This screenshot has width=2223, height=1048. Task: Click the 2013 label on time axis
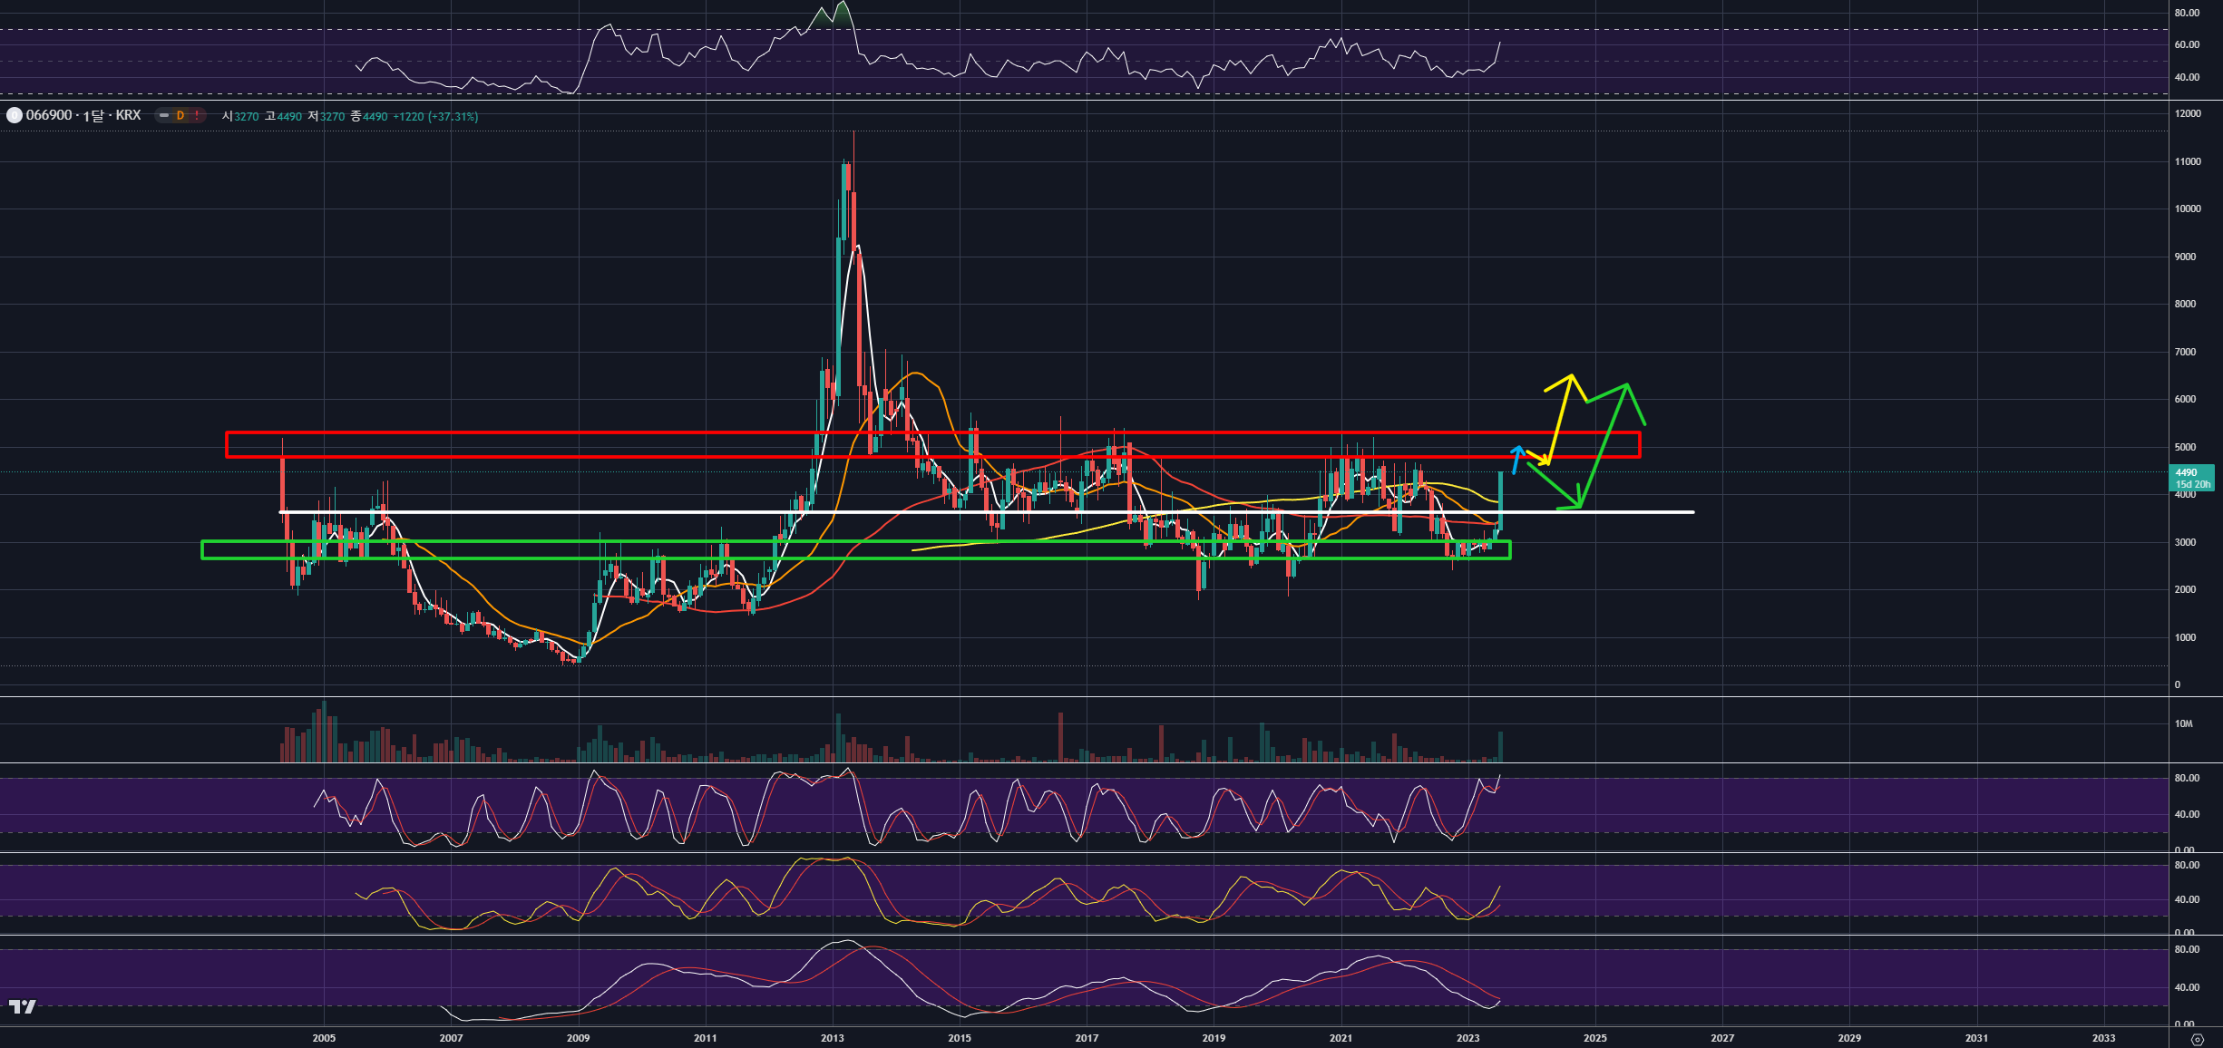pyautogui.click(x=832, y=1038)
